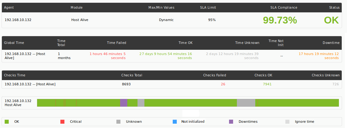Click the purple downtime segment in timeline
Viewport: 347px width, 128px height.
tap(124, 103)
